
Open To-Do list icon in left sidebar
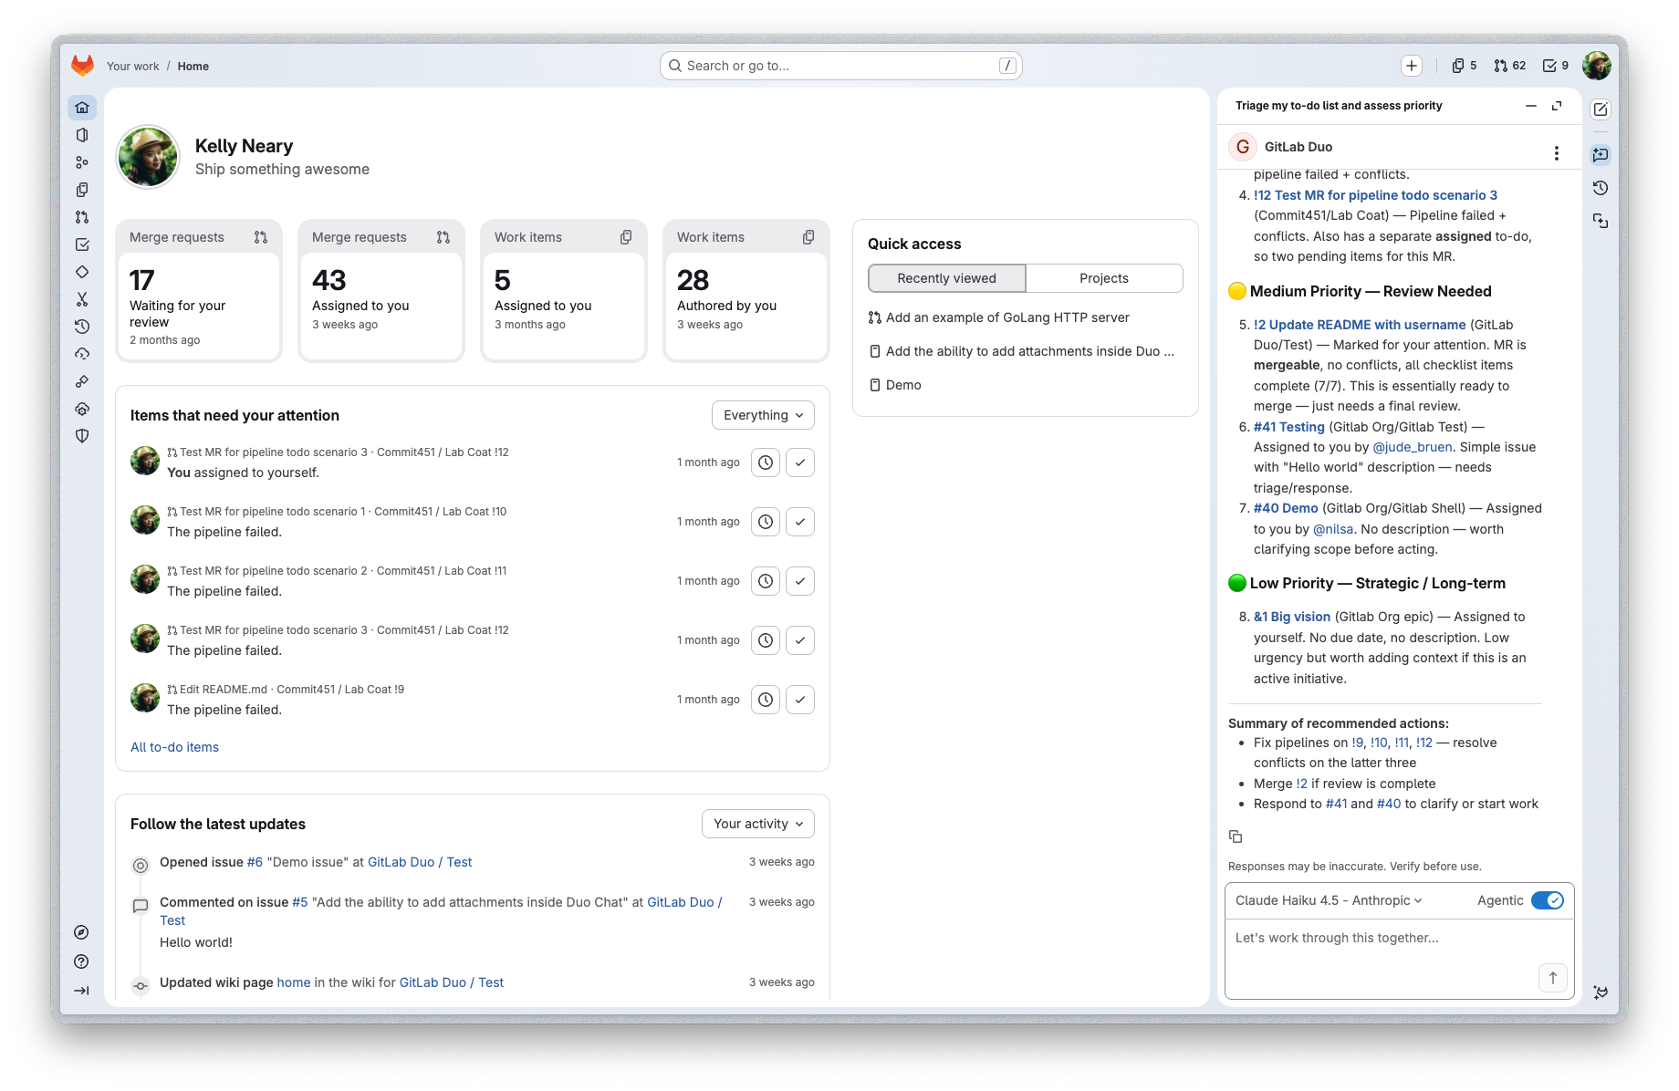[82, 244]
